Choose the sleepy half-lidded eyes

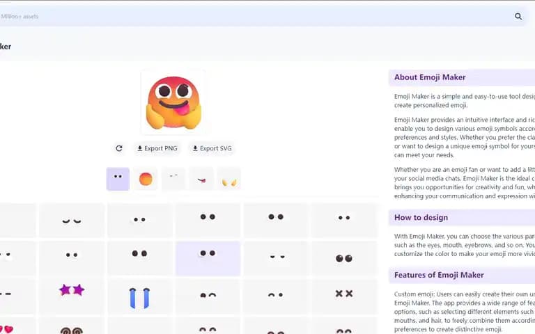[x=276, y=258]
